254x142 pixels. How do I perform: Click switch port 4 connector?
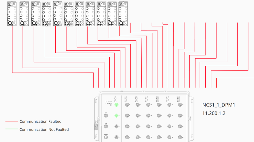(x=116, y=137)
